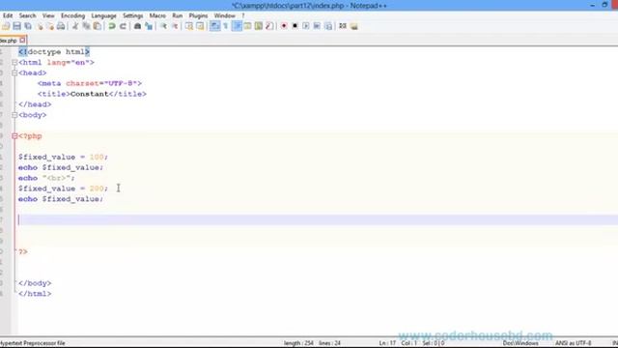Save the currently recorded macro

[x=328, y=26]
